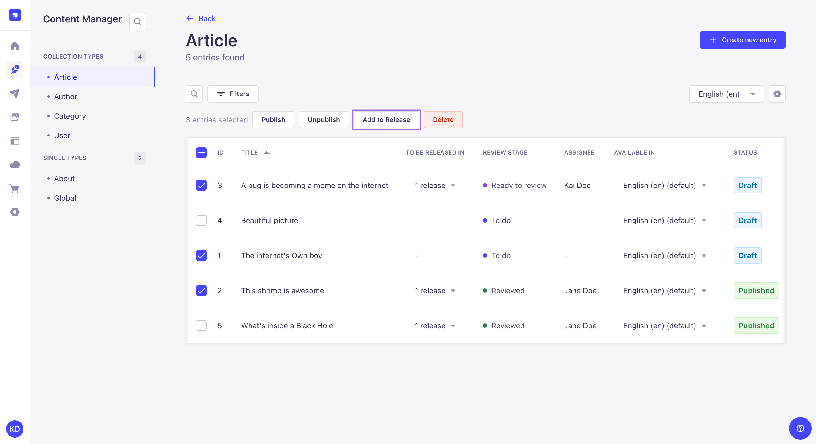The width and height of the screenshot is (816, 444).
Task: Open Author collection type
Action: pos(65,96)
